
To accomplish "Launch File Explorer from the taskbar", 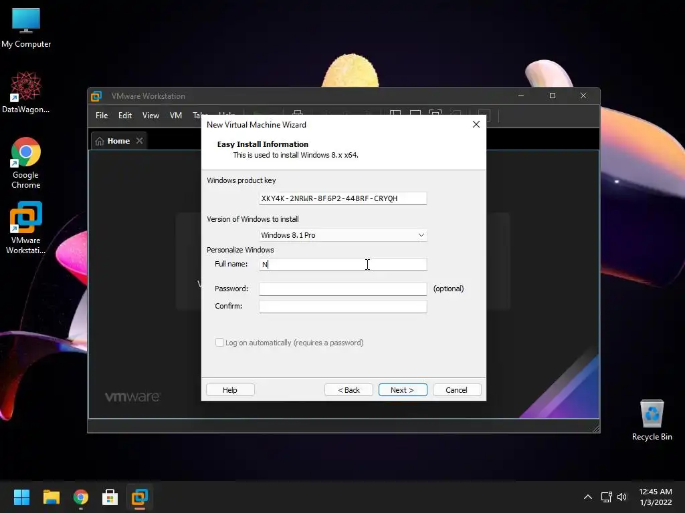I will point(51,497).
